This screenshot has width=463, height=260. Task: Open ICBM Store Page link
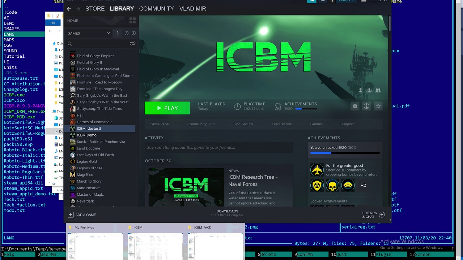pyautogui.click(x=160, y=124)
